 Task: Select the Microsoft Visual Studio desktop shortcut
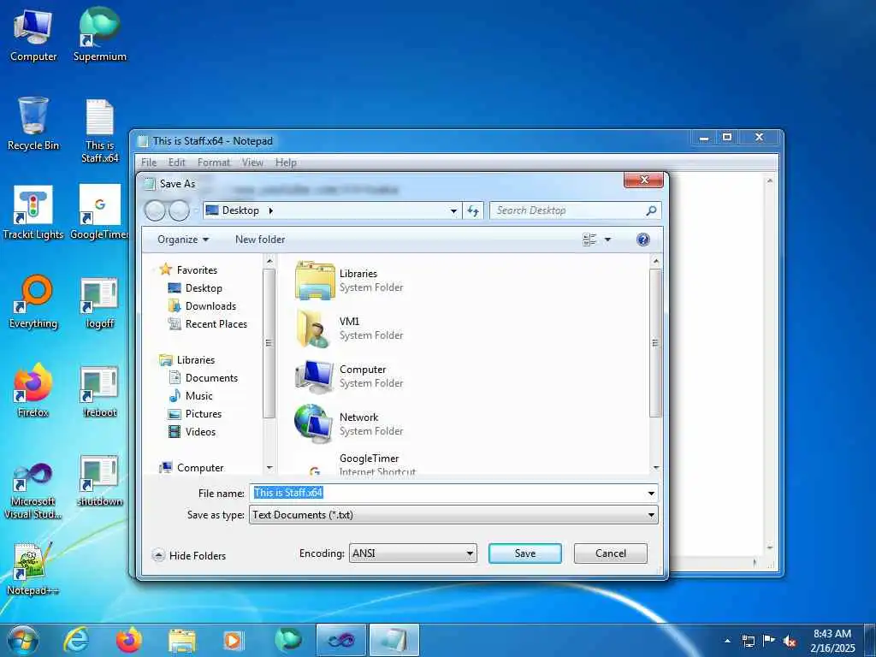click(x=33, y=492)
